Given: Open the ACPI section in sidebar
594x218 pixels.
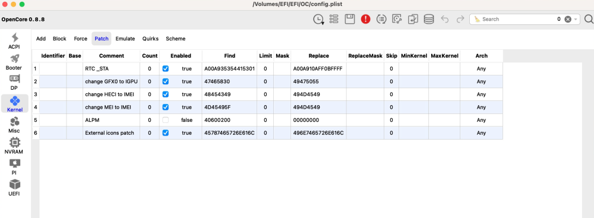Looking at the screenshot, I should coord(14,41).
